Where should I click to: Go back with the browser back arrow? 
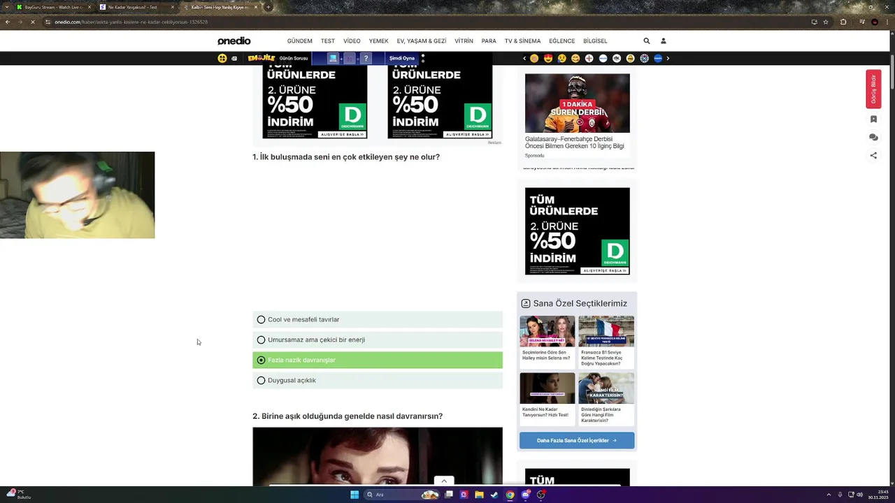tap(8, 22)
